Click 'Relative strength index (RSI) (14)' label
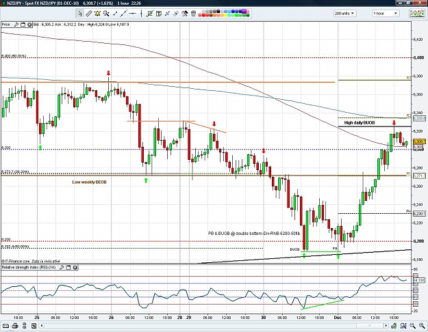Screen dimensions: 428x332 click(29, 268)
